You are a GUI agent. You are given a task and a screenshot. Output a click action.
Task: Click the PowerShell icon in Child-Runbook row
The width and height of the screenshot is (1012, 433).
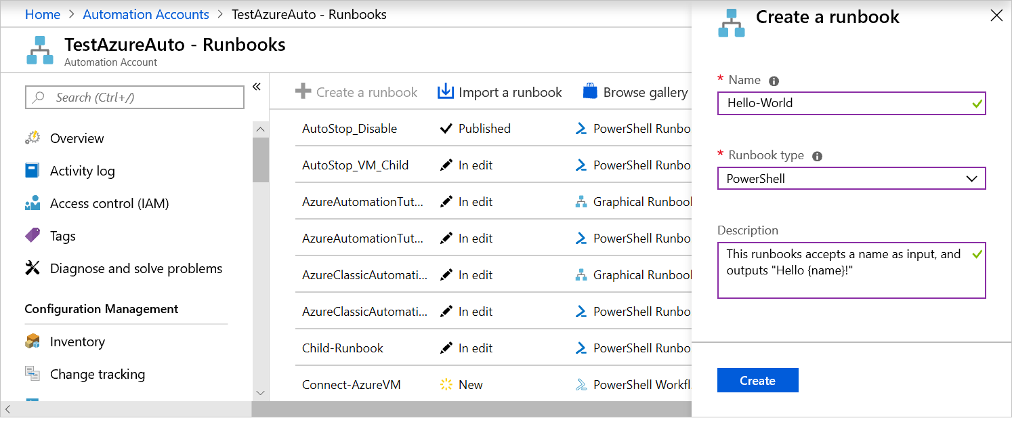pos(581,348)
